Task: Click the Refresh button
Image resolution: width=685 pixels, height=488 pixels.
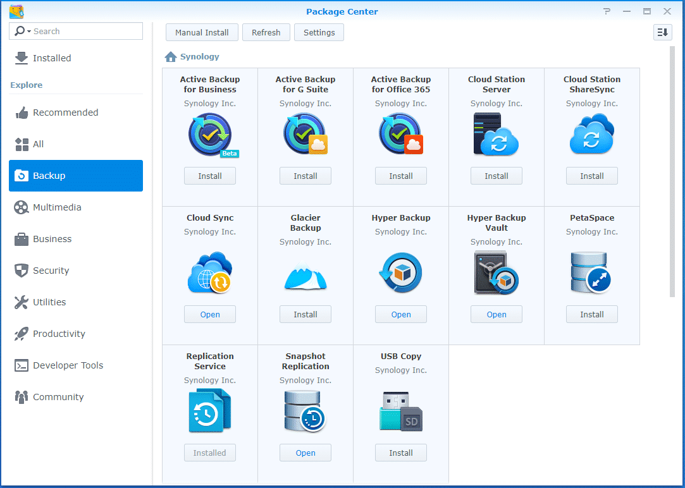Action: click(x=266, y=32)
